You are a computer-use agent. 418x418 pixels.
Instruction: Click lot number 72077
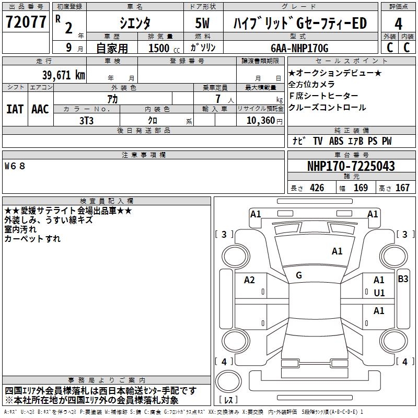[x=26, y=22]
